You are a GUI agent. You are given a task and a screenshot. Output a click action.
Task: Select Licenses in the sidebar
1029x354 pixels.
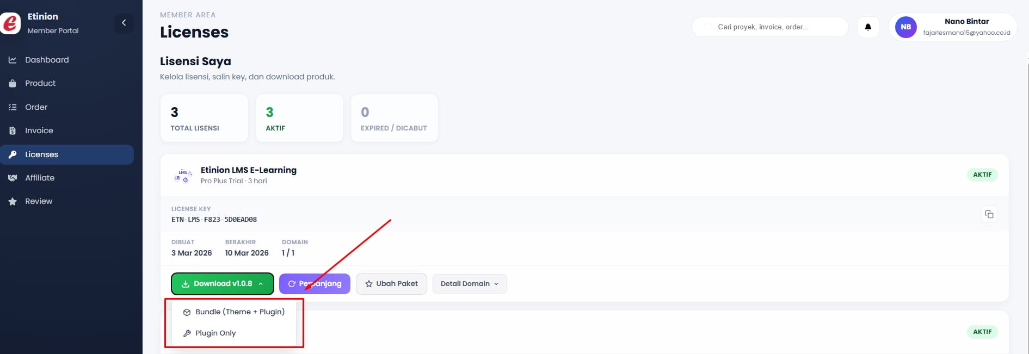pyautogui.click(x=41, y=154)
